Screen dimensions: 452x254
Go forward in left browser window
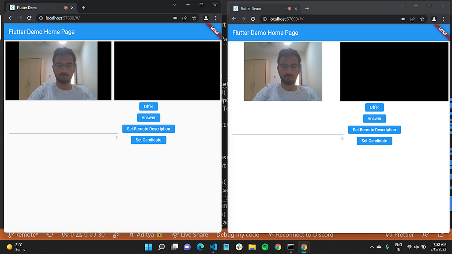pos(20,18)
